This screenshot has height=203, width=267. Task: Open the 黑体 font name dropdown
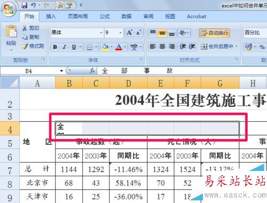tap(101, 33)
